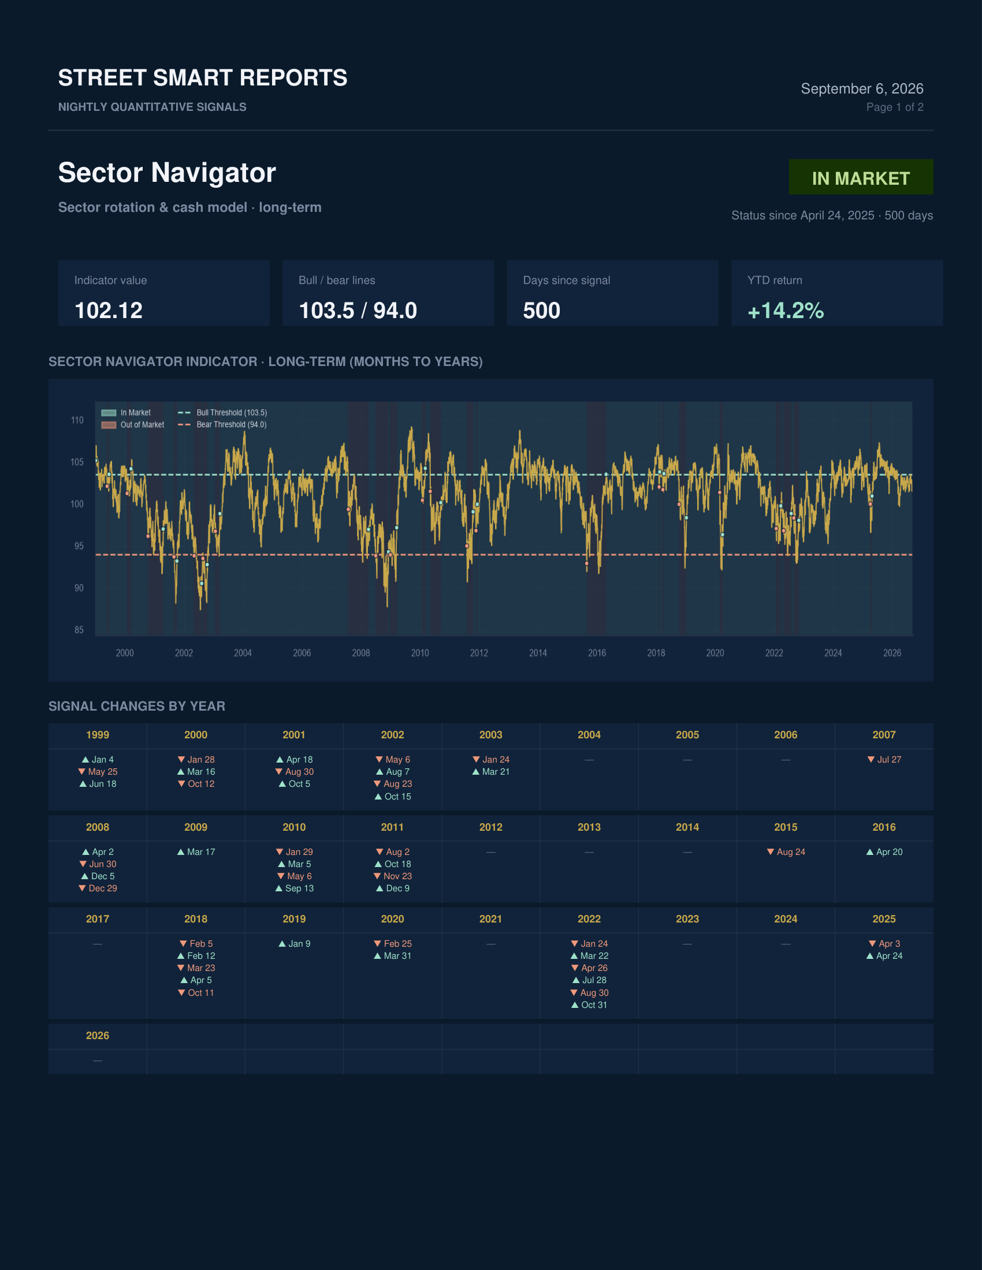The image size is (982, 1270).
Task: Click the Sep 13 entry under 2010
Action: (x=295, y=888)
